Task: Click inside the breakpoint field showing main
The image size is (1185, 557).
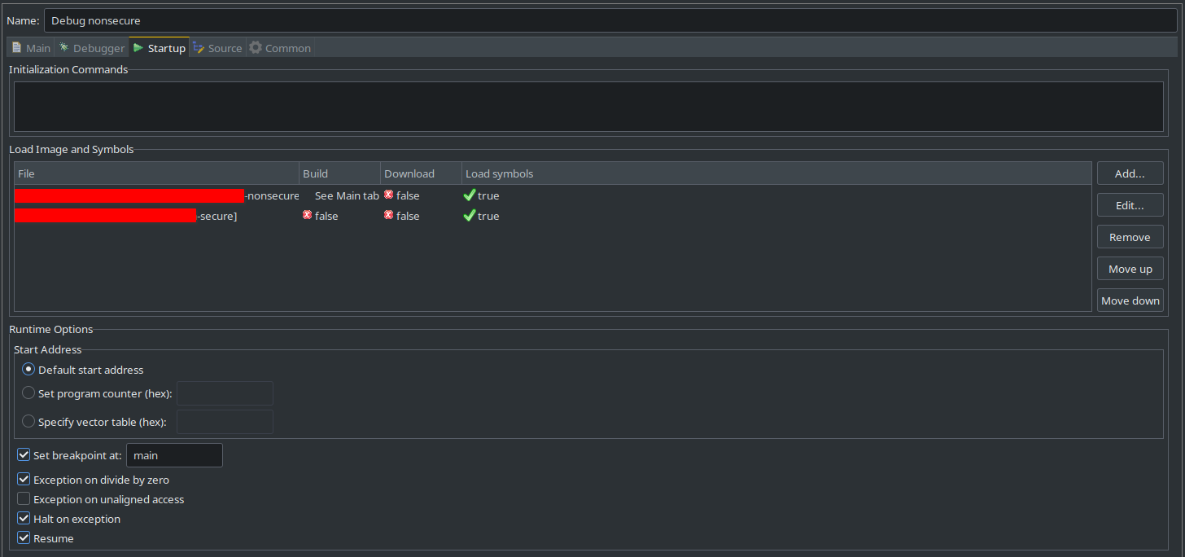Action: pyautogui.click(x=173, y=455)
